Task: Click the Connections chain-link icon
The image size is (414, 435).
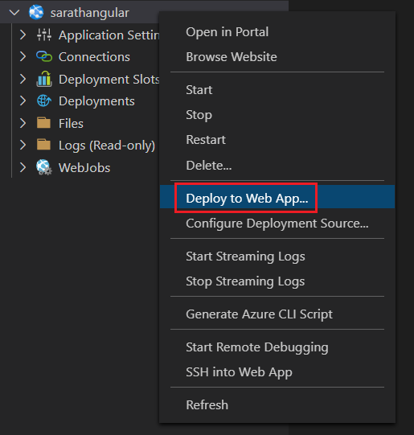Action: coord(44,56)
